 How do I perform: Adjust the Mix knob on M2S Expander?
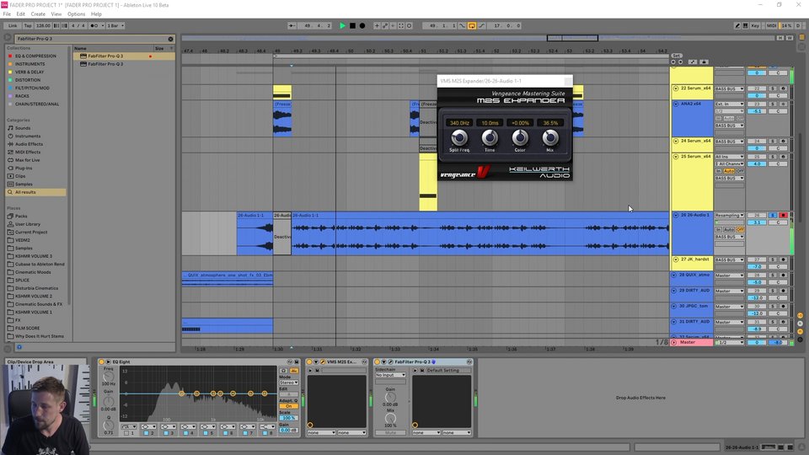[550, 137]
